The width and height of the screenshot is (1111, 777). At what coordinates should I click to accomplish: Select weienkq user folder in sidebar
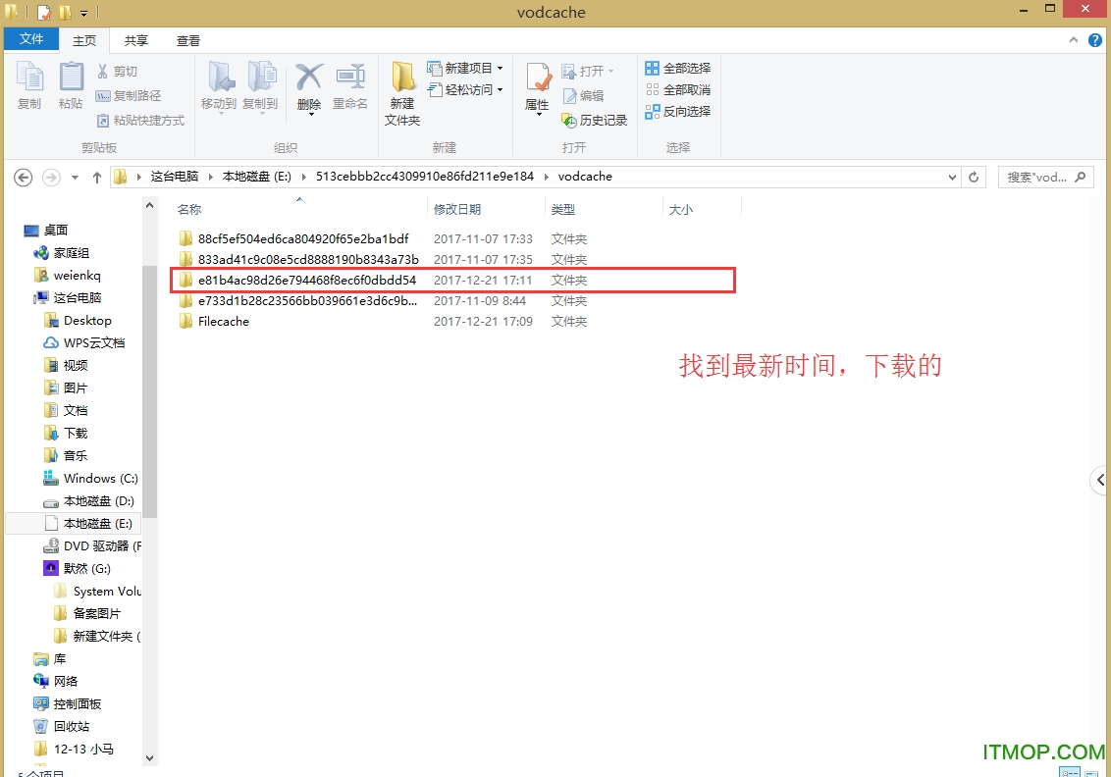[x=68, y=276]
